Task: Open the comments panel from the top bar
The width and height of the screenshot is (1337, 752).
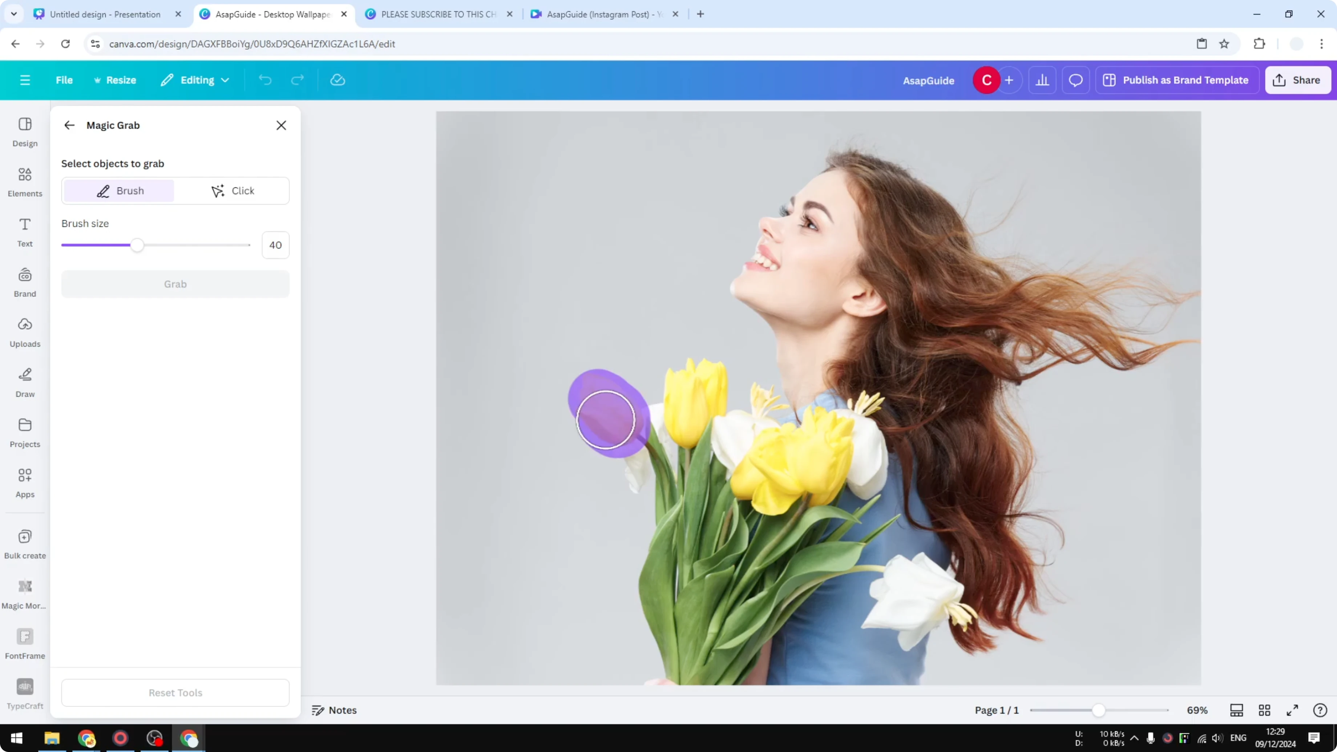Action: pyautogui.click(x=1075, y=80)
